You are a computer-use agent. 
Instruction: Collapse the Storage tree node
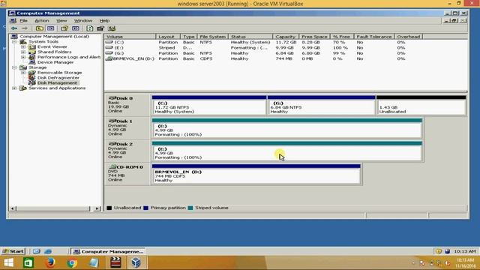(14, 67)
